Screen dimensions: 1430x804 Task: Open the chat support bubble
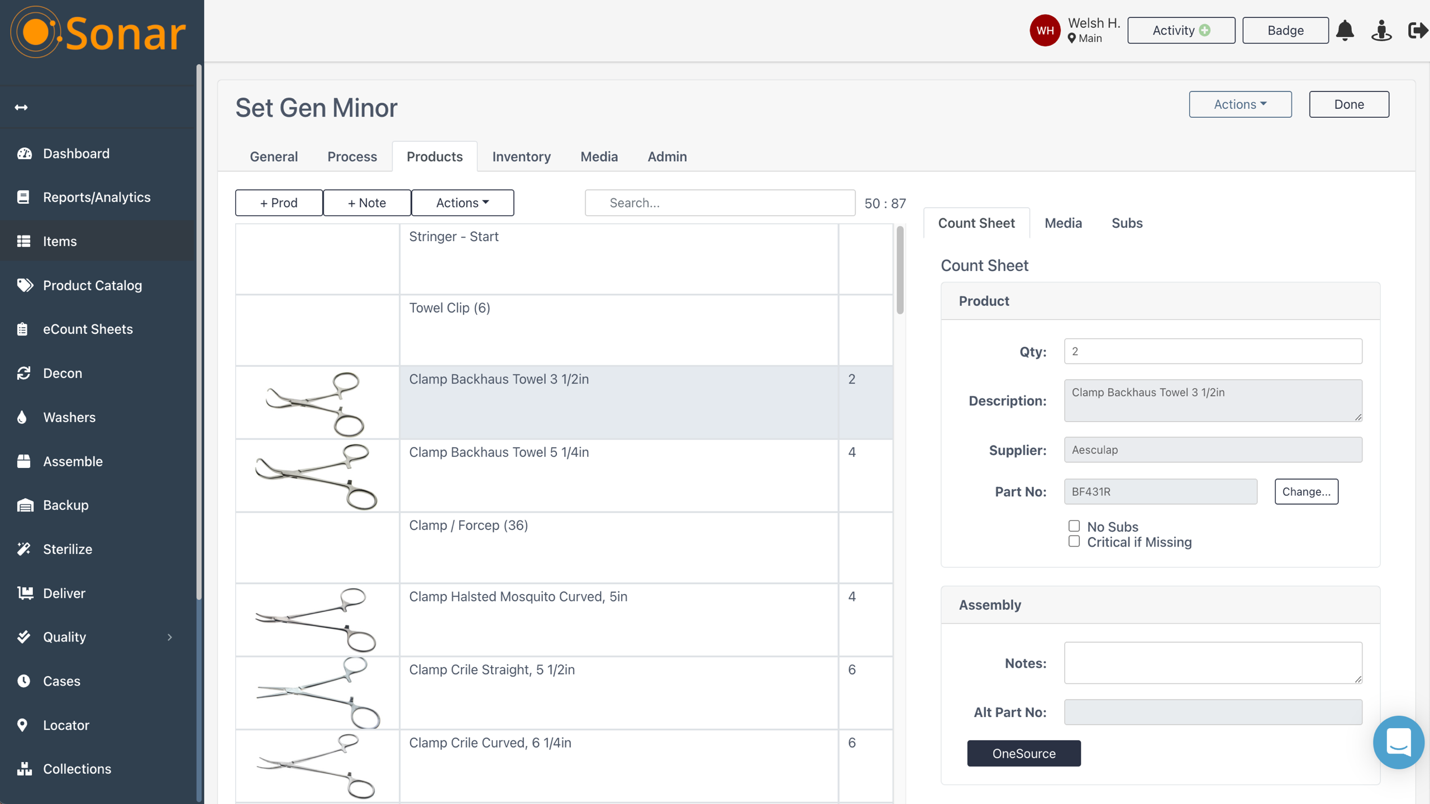point(1398,742)
